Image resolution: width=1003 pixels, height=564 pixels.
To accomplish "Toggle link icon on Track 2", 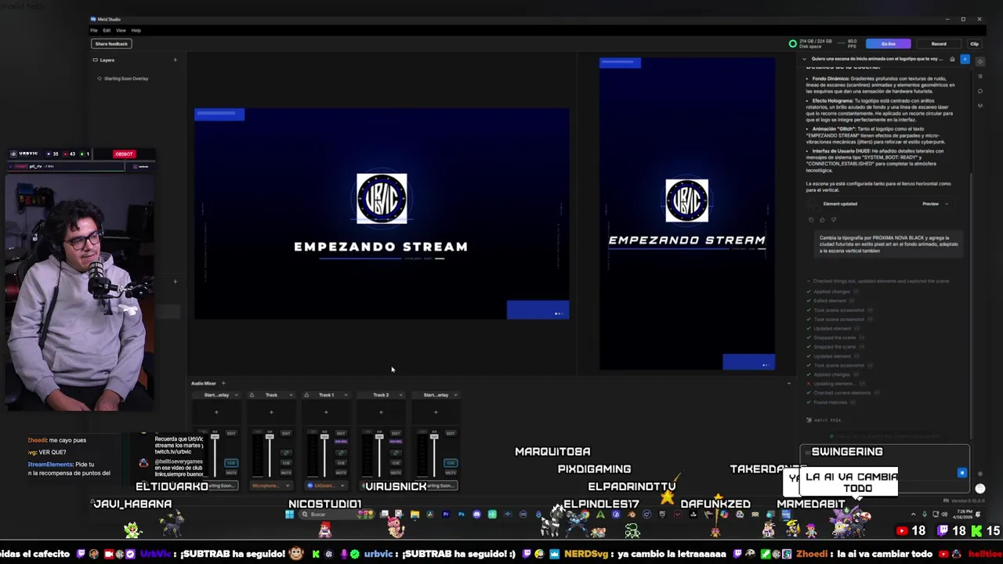I will tap(396, 453).
